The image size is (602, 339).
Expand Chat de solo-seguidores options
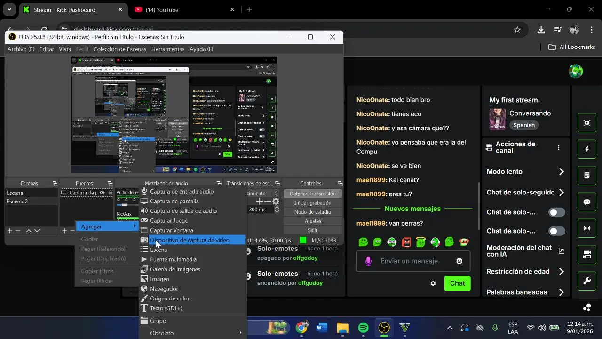point(561,193)
